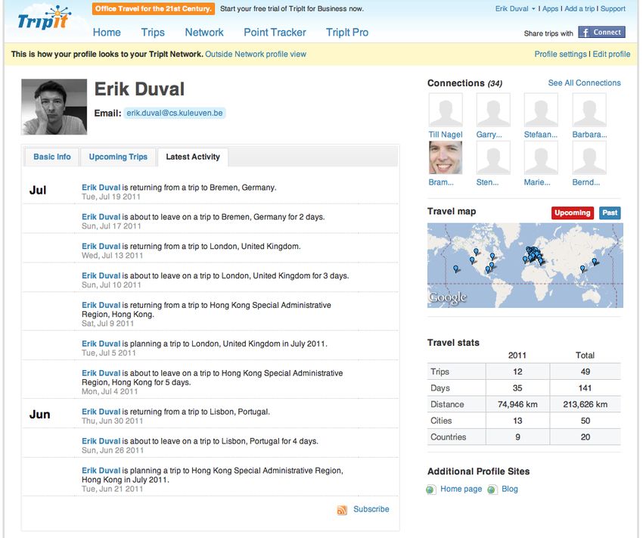Open Profile settings link

[561, 54]
